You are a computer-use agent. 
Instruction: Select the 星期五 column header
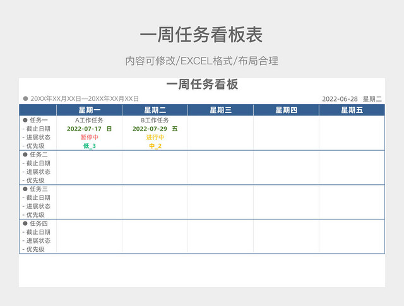coord(352,110)
